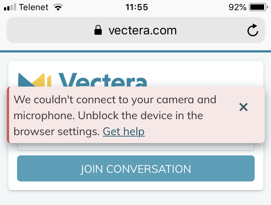Viewport: 271px width, 205px height.
Task: Tap the 92% battery percentage
Action: tap(238, 7)
